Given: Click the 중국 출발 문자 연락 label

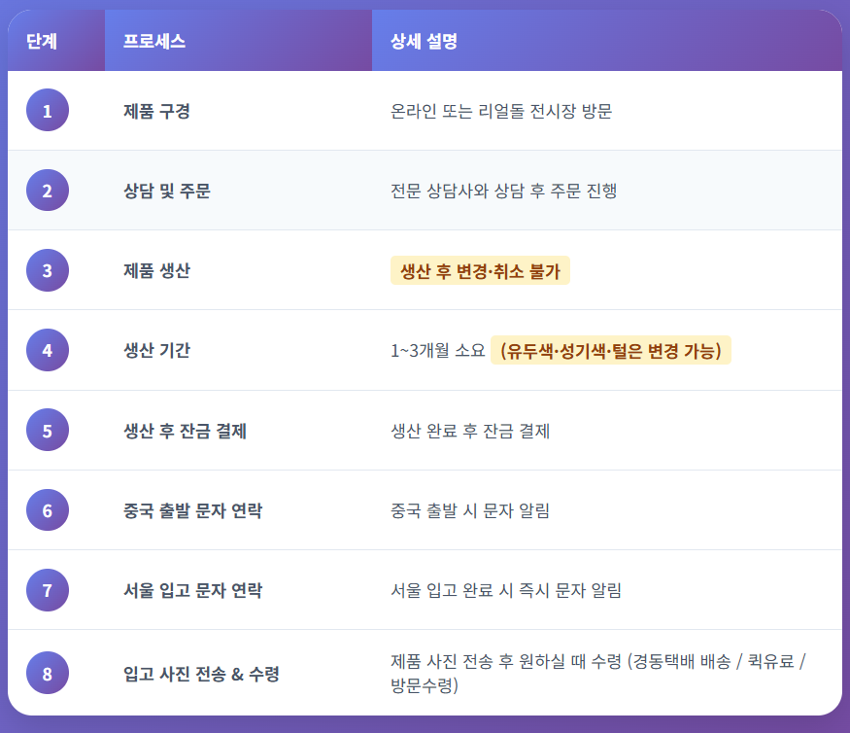Looking at the screenshot, I should (x=192, y=510).
